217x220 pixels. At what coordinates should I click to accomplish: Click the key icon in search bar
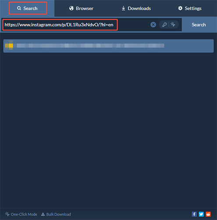164,25
